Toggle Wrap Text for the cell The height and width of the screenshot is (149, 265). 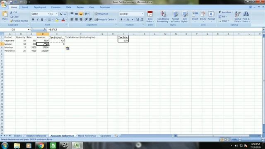tap(101, 14)
